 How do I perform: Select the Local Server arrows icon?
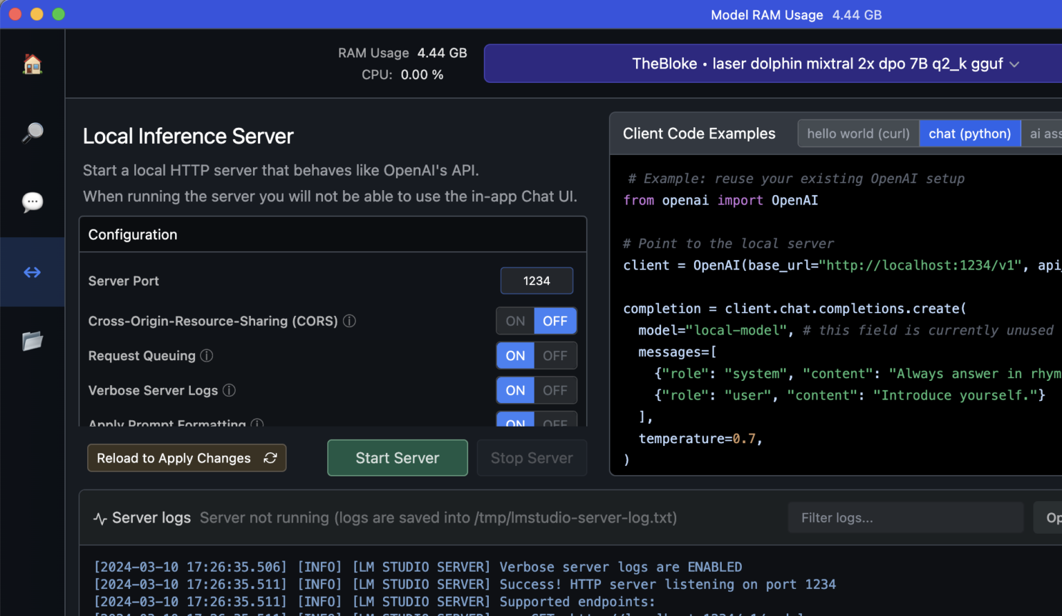32,272
